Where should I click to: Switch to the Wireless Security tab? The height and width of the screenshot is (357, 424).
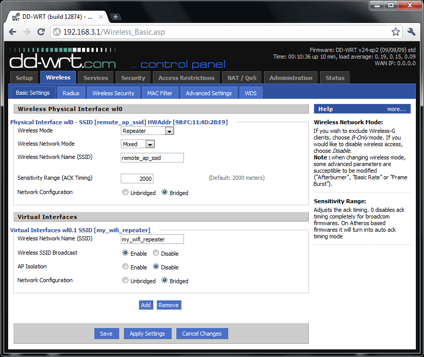pyautogui.click(x=113, y=93)
